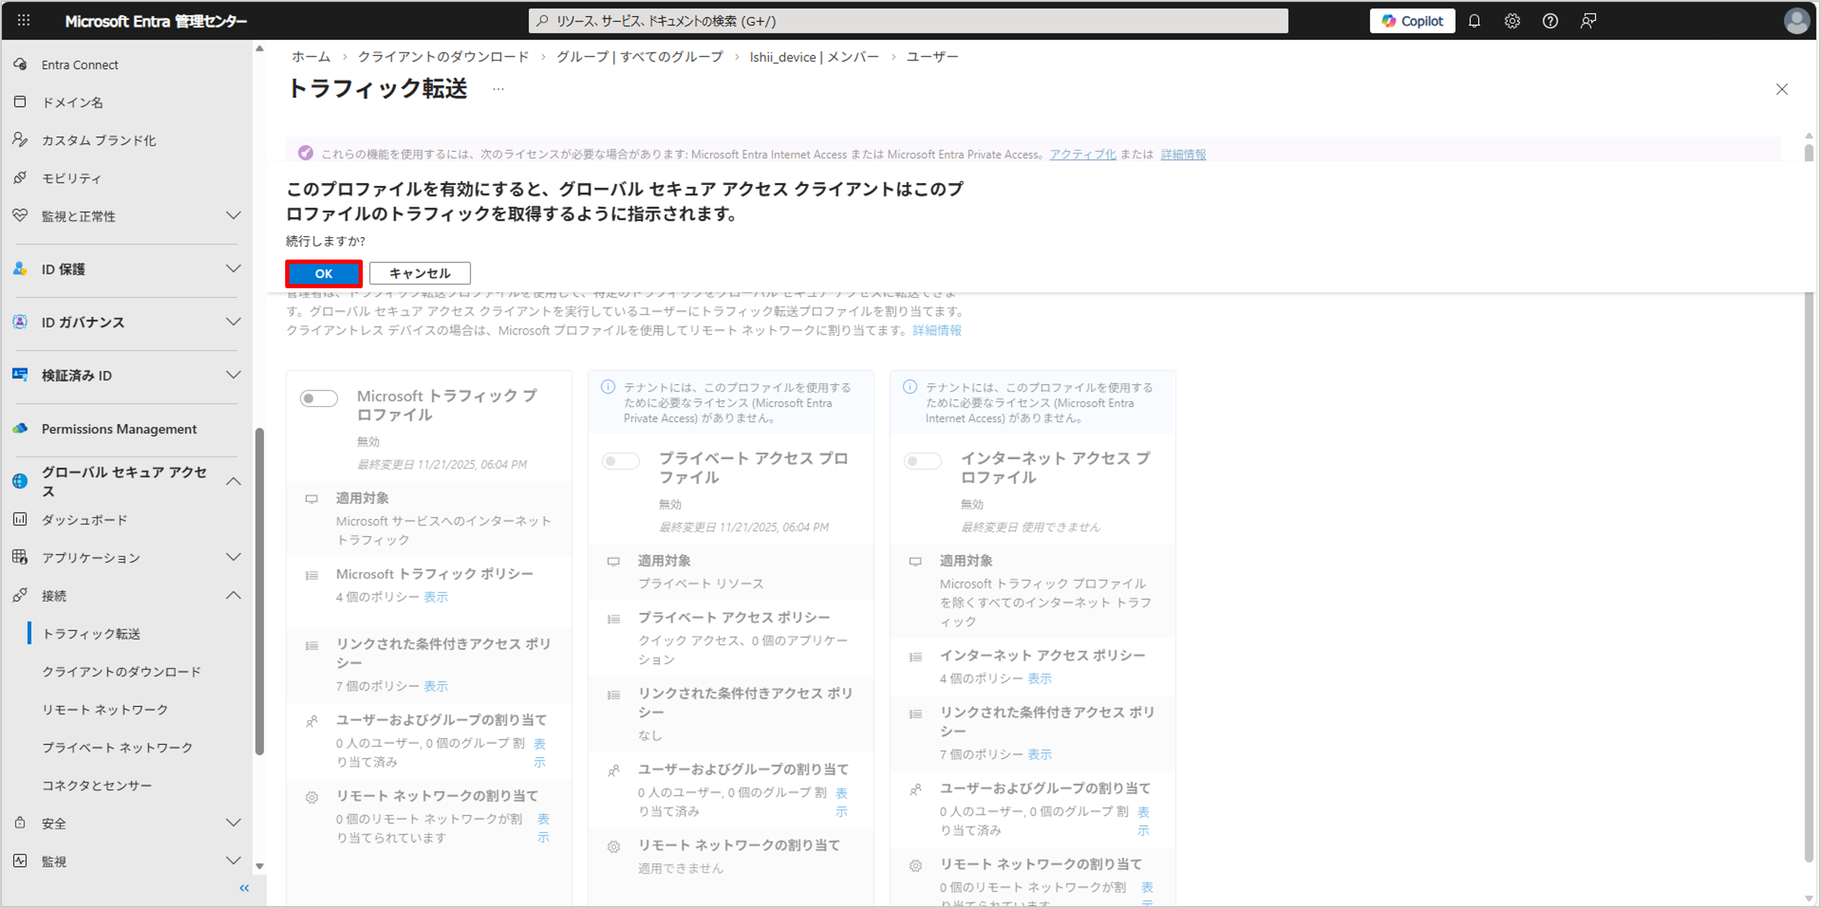Confirm with the OK button

tap(324, 274)
